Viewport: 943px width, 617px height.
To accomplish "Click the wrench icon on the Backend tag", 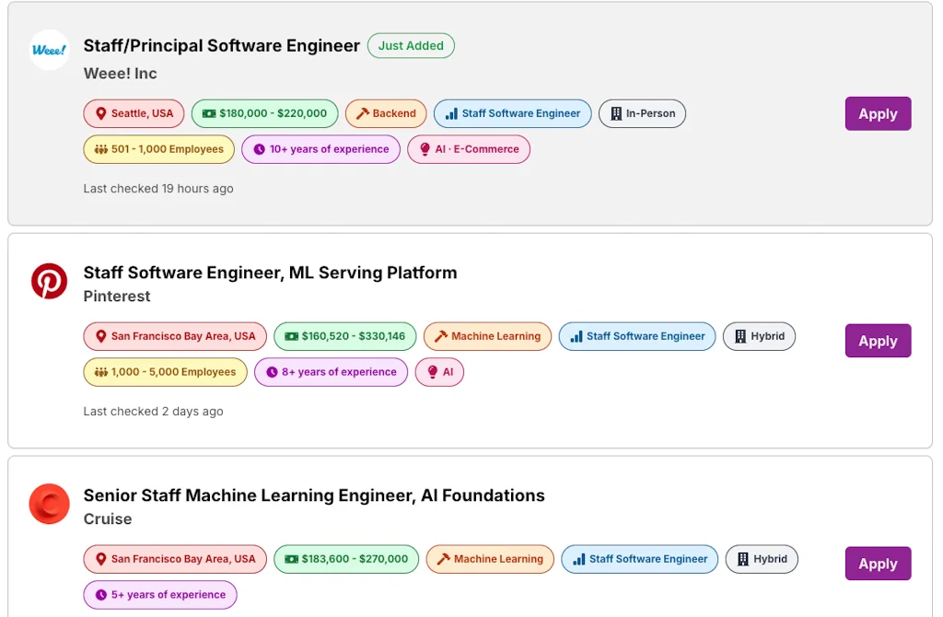I will 360,113.
